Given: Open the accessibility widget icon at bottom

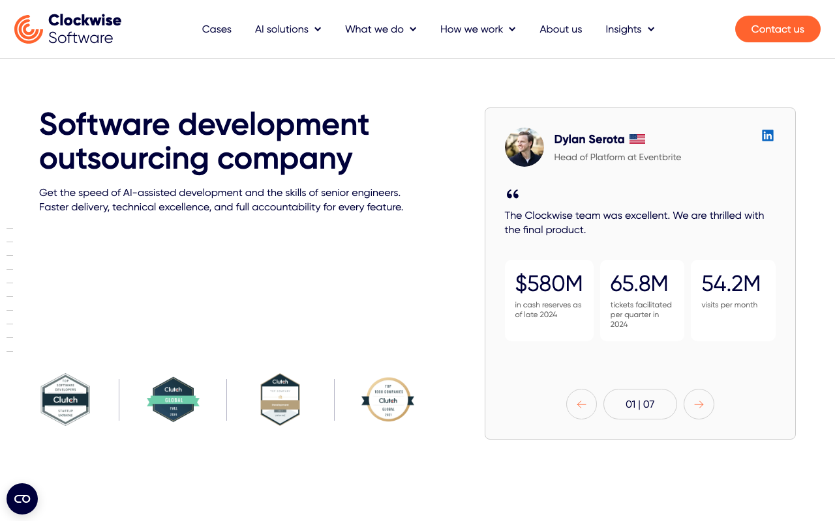Looking at the screenshot, I should point(22,499).
